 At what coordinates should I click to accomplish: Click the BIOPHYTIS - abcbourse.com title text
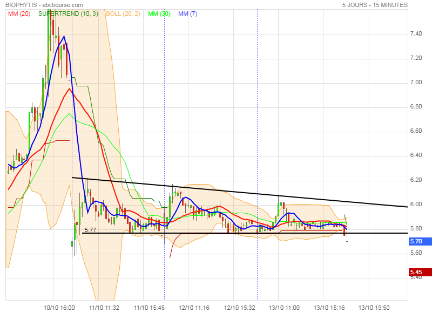tap(44, 5)
